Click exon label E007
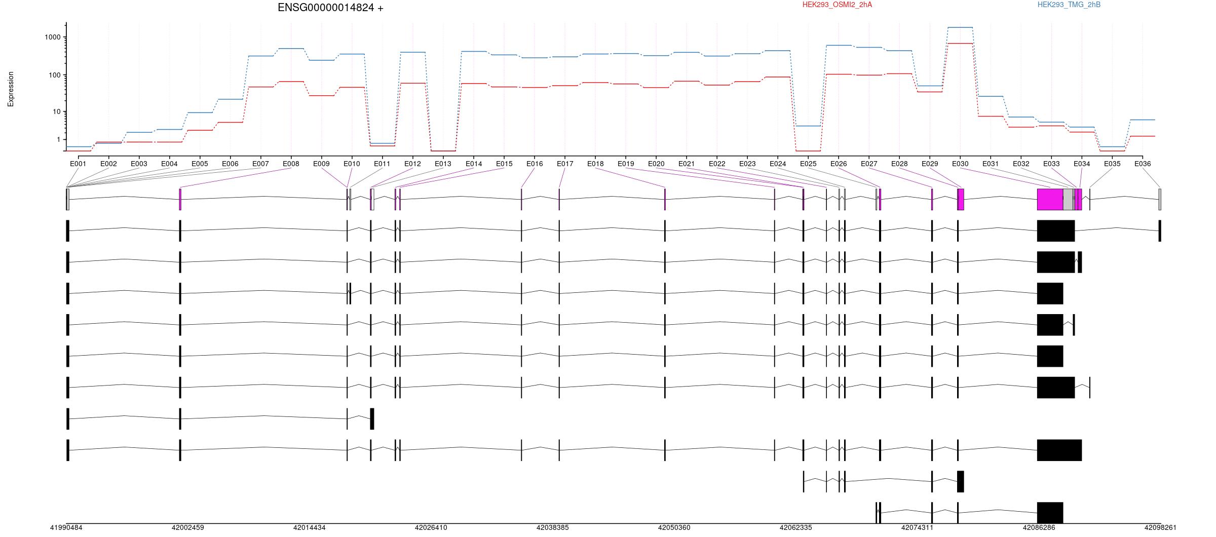This screenshot has height=537, width=1216. coord(260,164)
